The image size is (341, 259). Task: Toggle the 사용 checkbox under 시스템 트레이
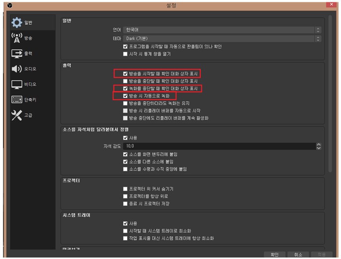(x=125, y=223)
